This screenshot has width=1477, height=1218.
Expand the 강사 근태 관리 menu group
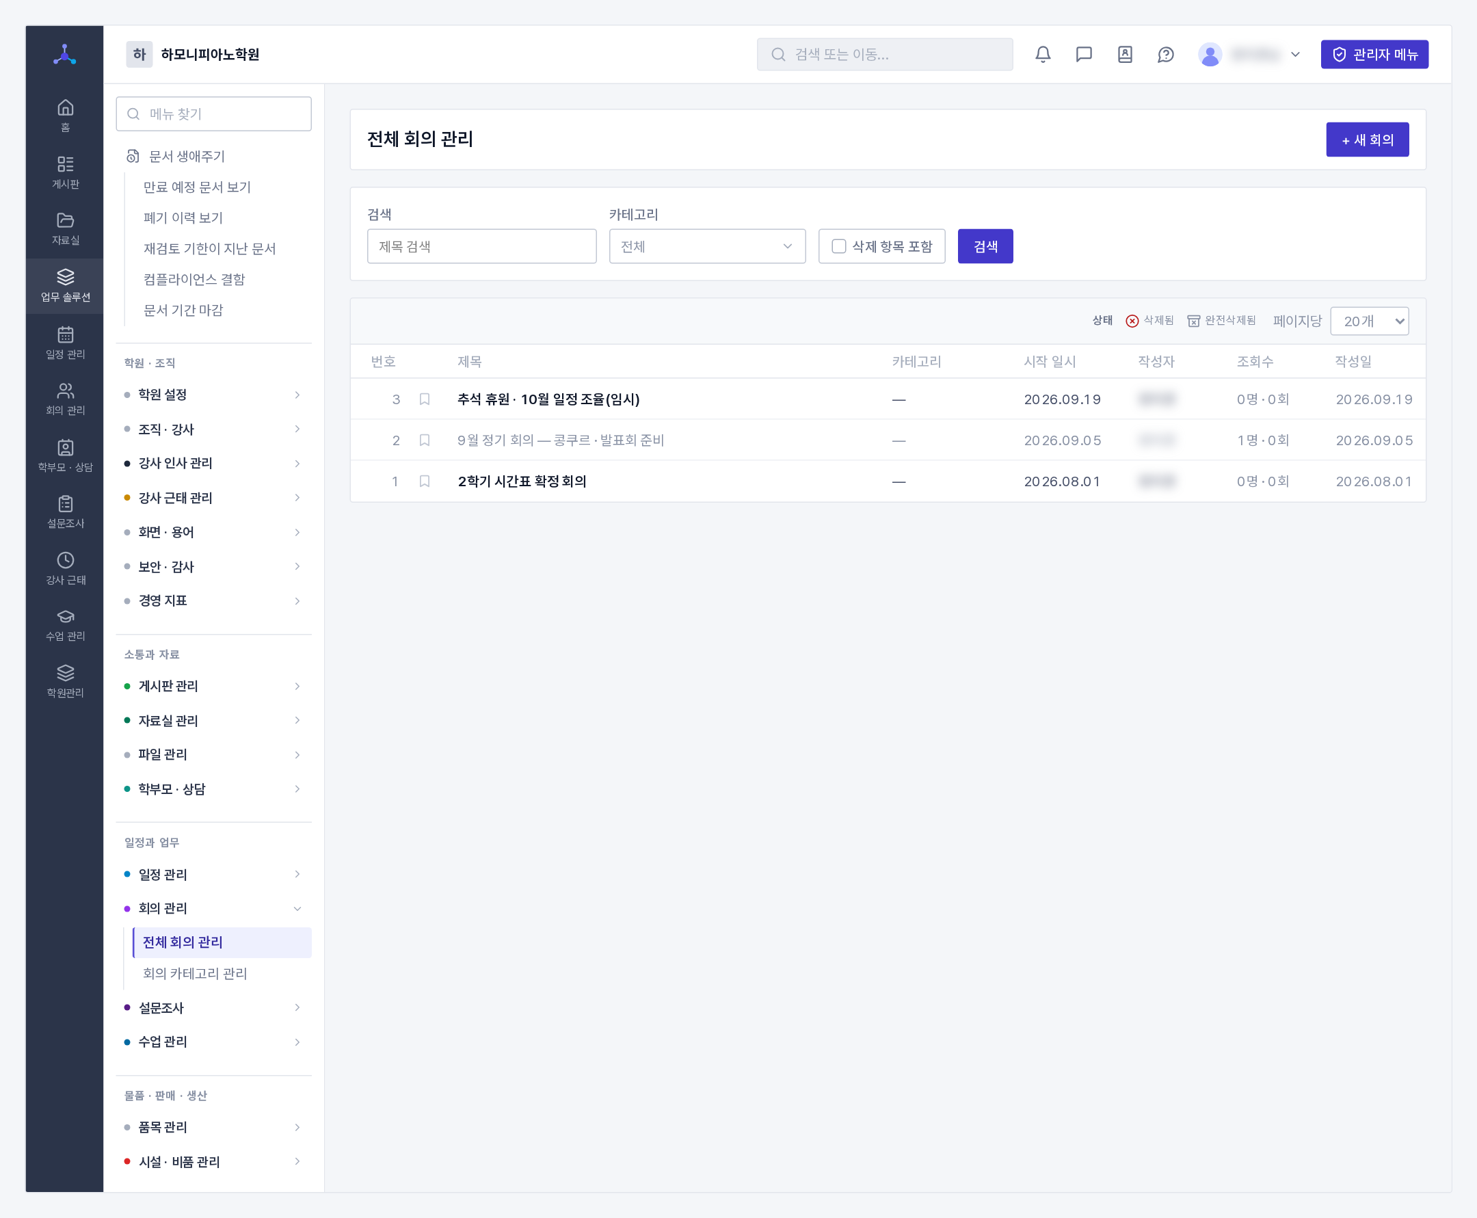213,497
